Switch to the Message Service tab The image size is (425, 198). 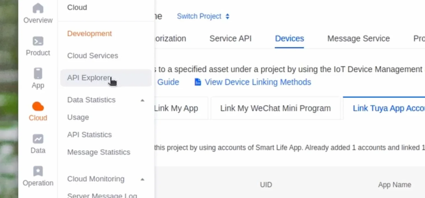click(x=359, y=39)
